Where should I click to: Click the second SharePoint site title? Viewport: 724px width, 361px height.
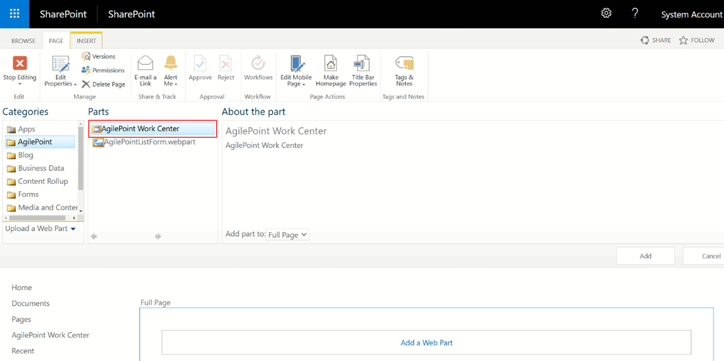pos(132,14)
